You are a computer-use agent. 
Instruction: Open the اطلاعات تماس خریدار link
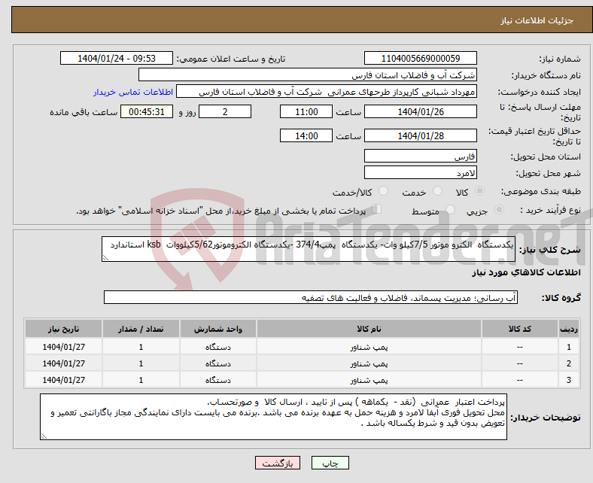pos(133,92)
